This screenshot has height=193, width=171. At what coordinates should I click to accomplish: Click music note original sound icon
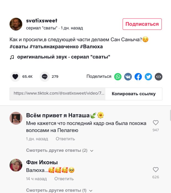(x=12, y=57)
